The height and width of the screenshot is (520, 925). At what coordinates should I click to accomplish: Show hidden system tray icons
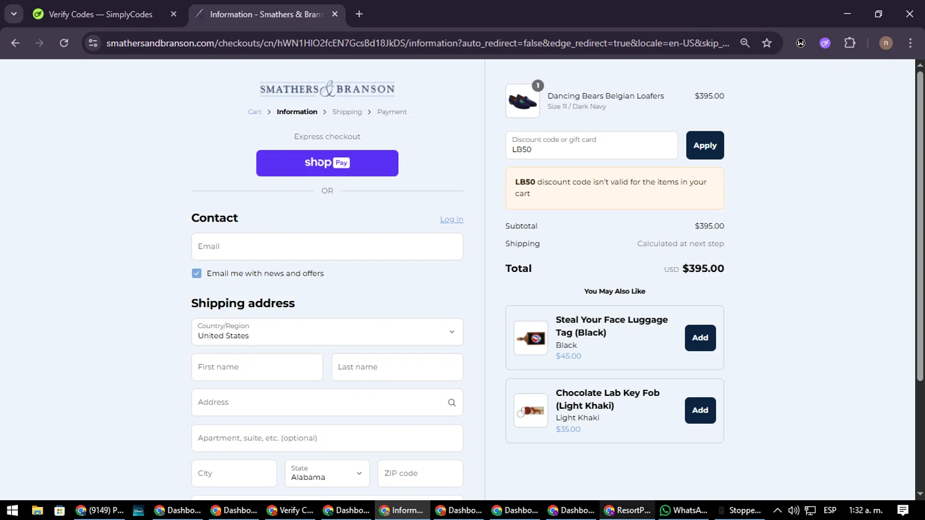pyautogui.click(x=777, y=510)
